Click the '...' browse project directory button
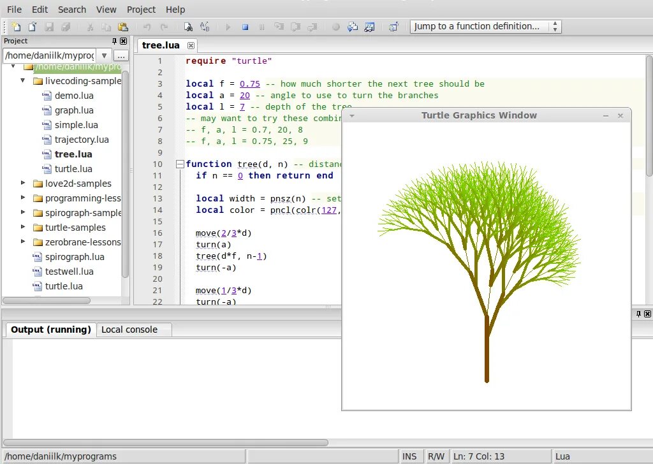Screen dimensions: 653x464 (x=121, y=55)
